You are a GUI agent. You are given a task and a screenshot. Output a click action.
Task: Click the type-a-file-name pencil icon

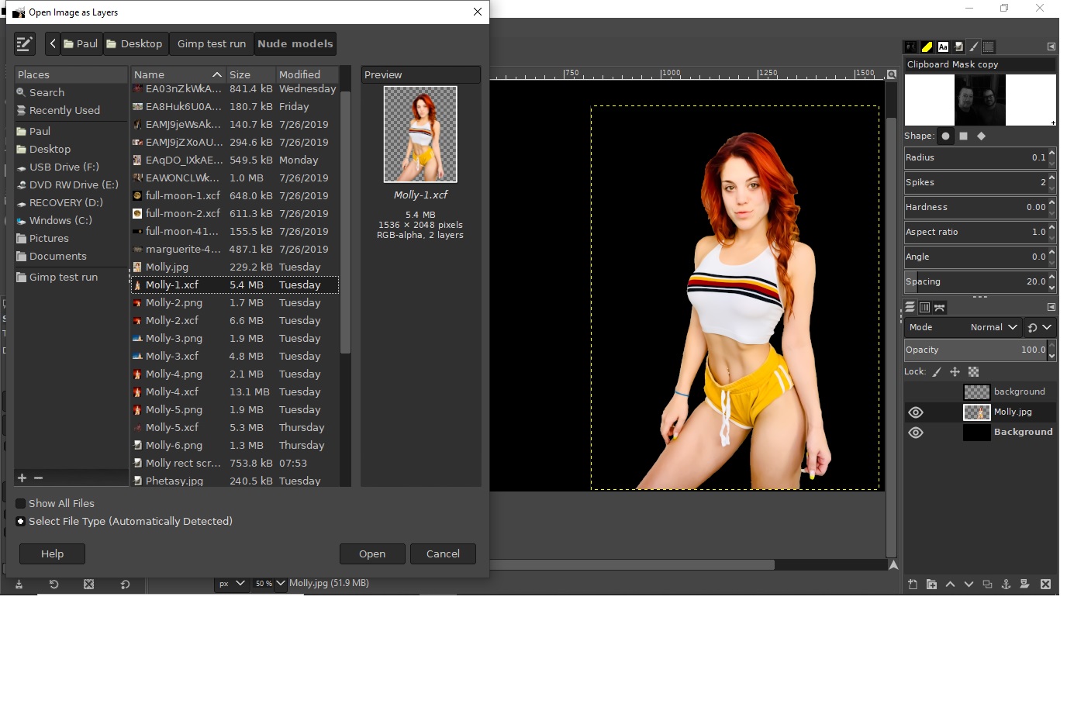(25, 44)
